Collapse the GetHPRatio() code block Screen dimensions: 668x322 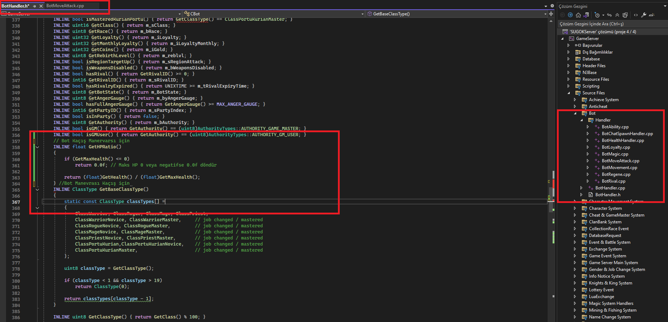tap(37, 147)
